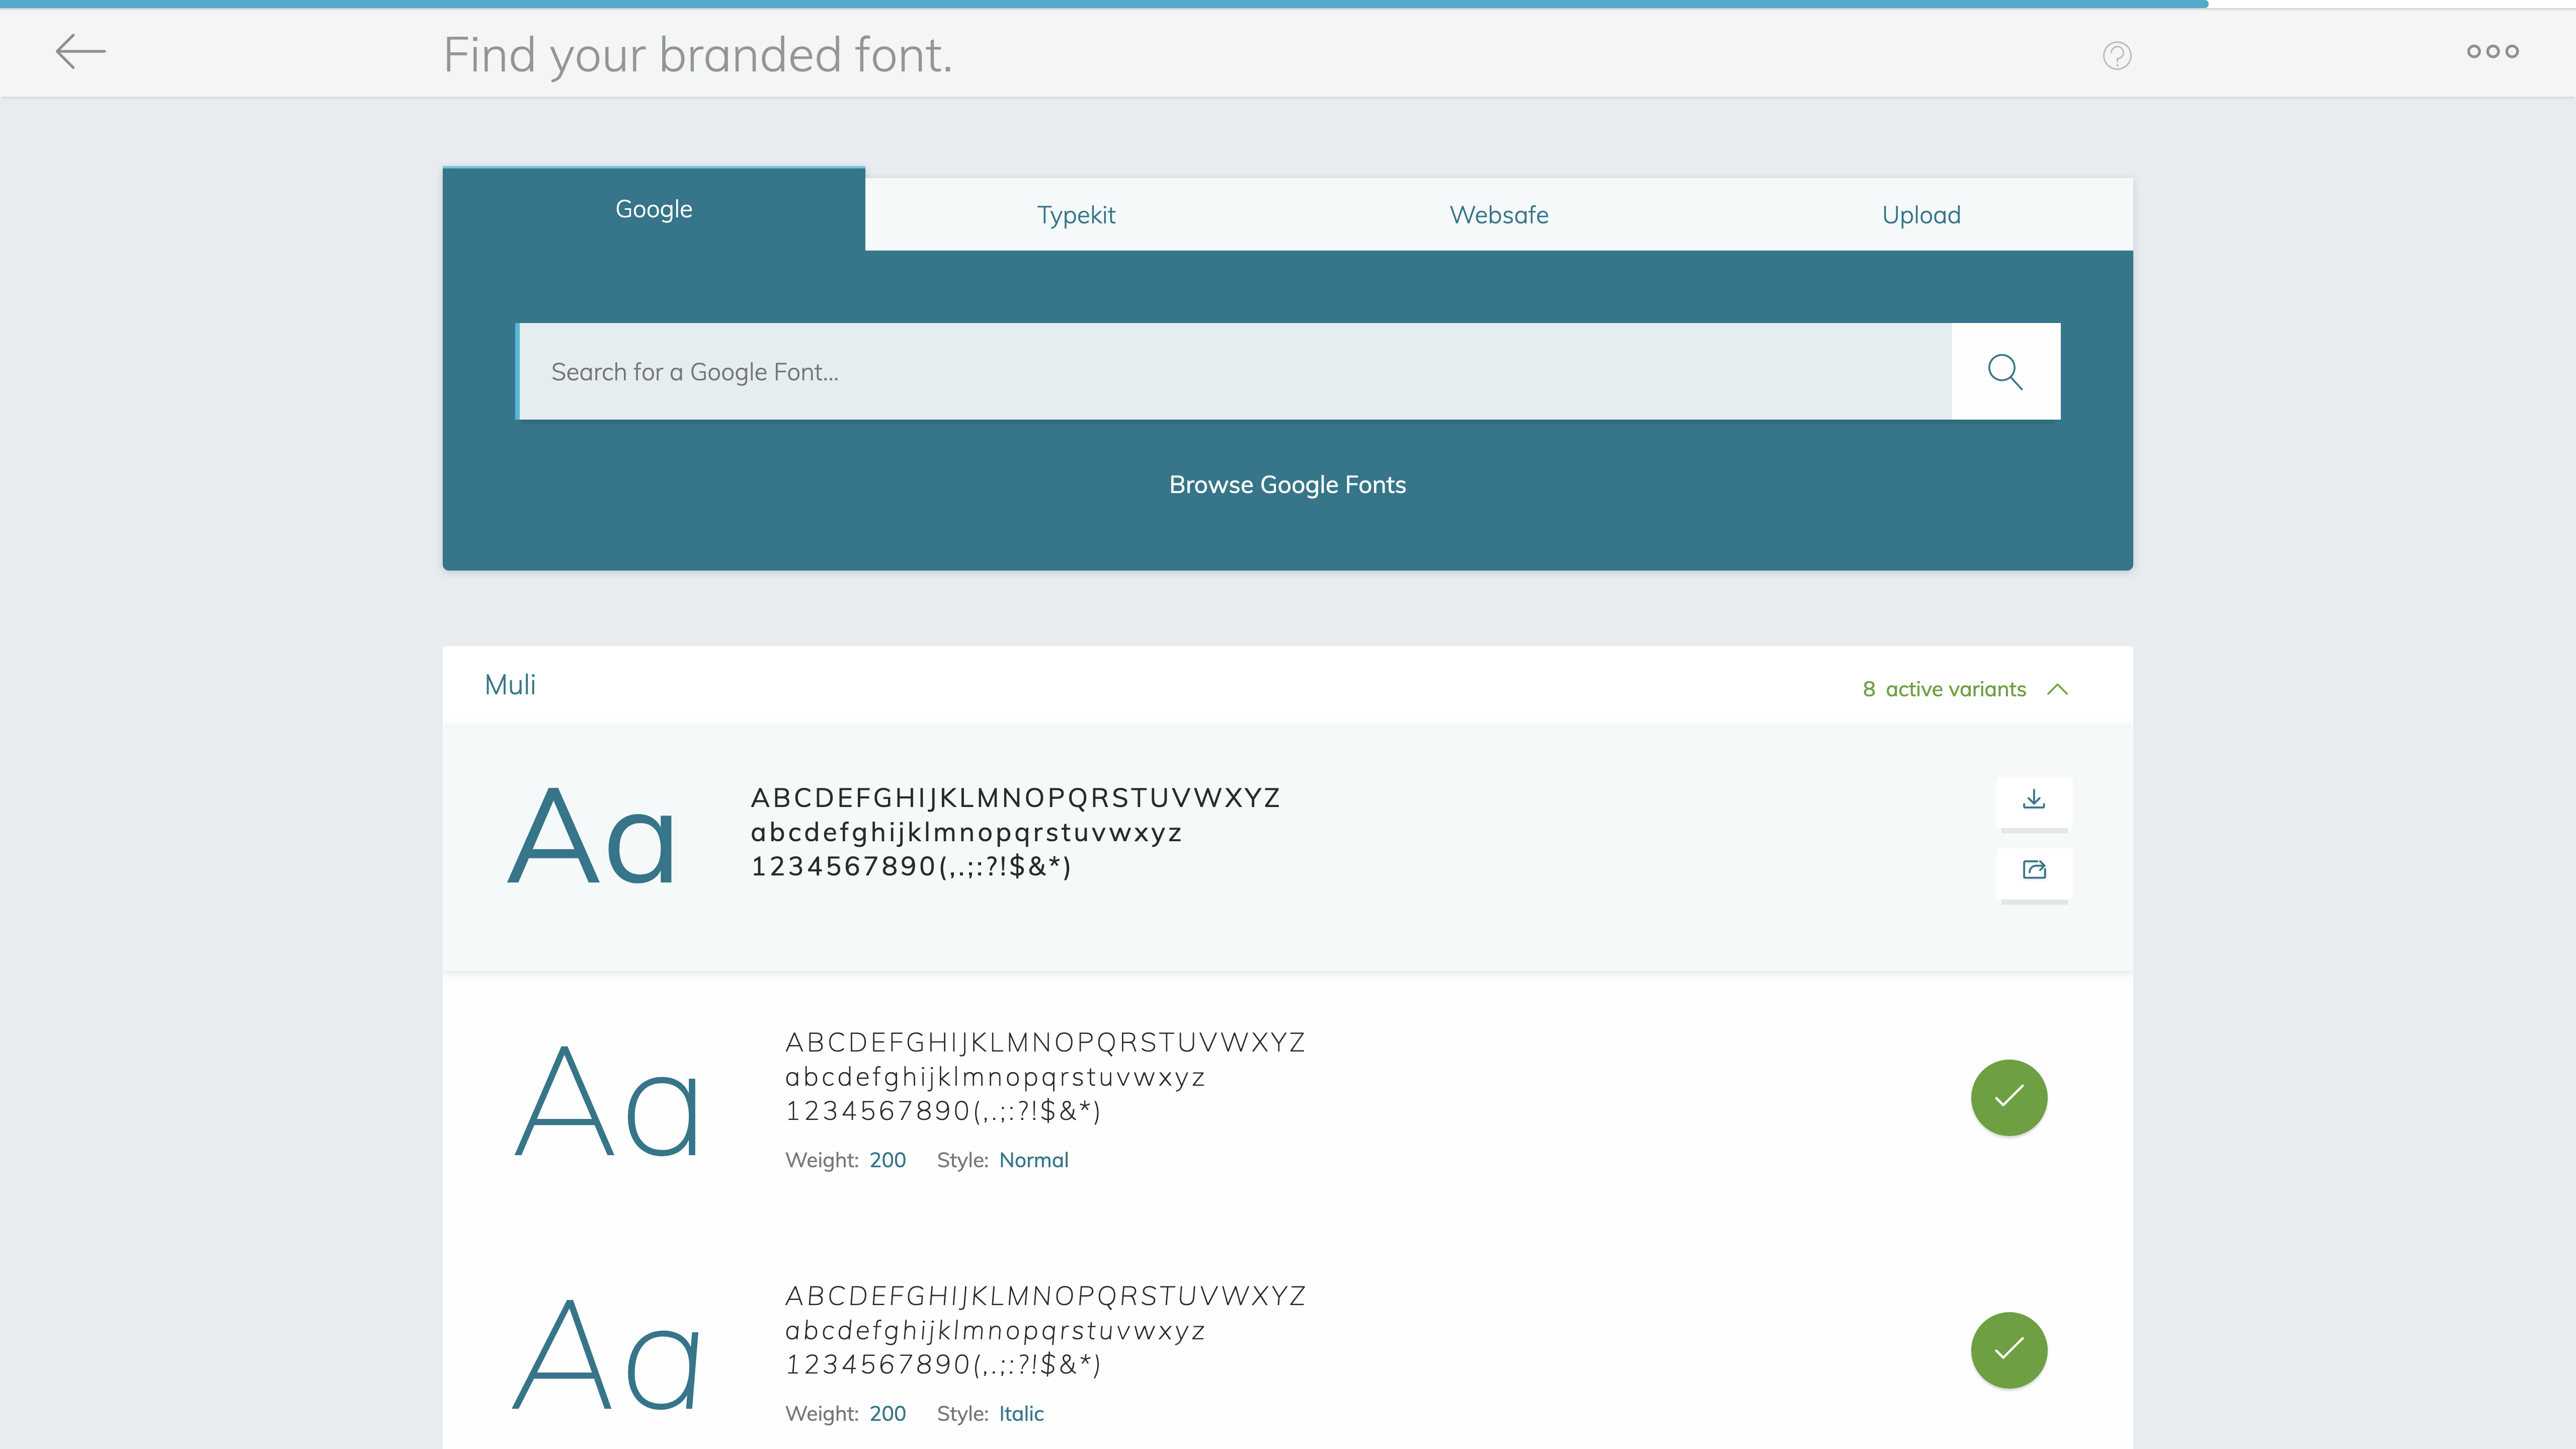Open the Upload tab
This screenshot has height=1449, width=2576.
[1921, 215]
